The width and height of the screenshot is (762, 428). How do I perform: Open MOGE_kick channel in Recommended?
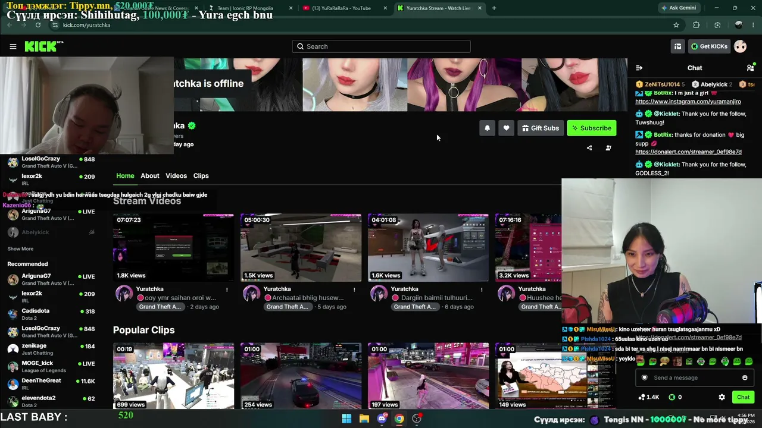(51, 367)
